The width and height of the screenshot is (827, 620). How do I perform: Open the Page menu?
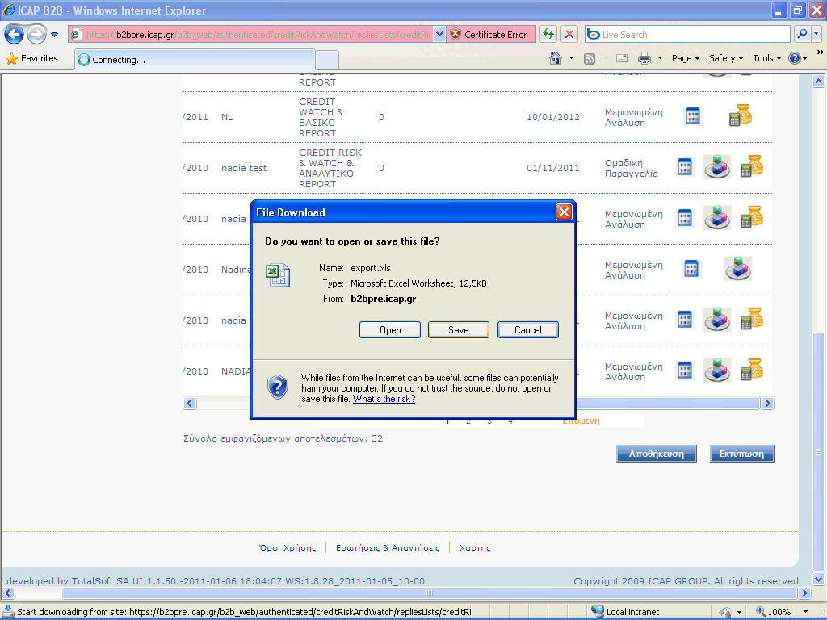(685, 58)
